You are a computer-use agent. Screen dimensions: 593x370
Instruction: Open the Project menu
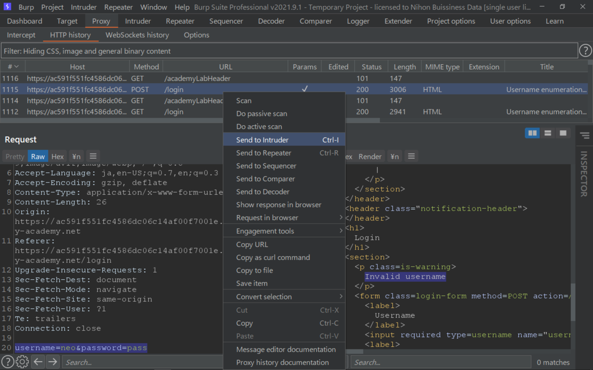tap(52, 7)
